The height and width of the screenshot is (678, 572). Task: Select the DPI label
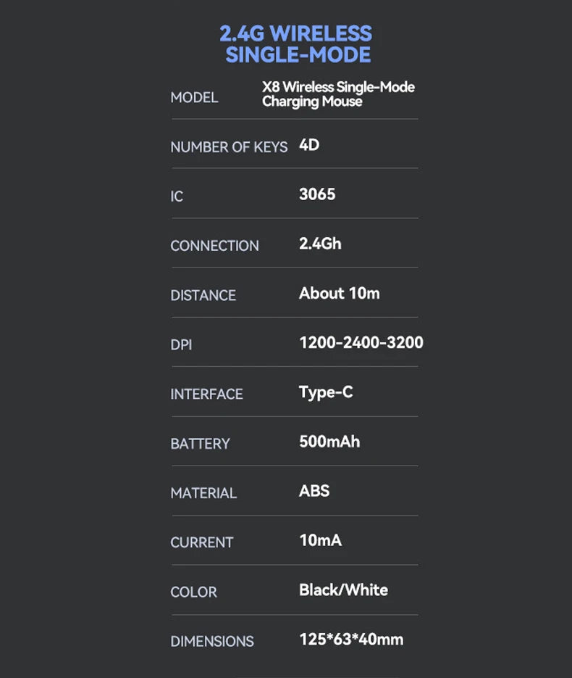pos(181,345)
